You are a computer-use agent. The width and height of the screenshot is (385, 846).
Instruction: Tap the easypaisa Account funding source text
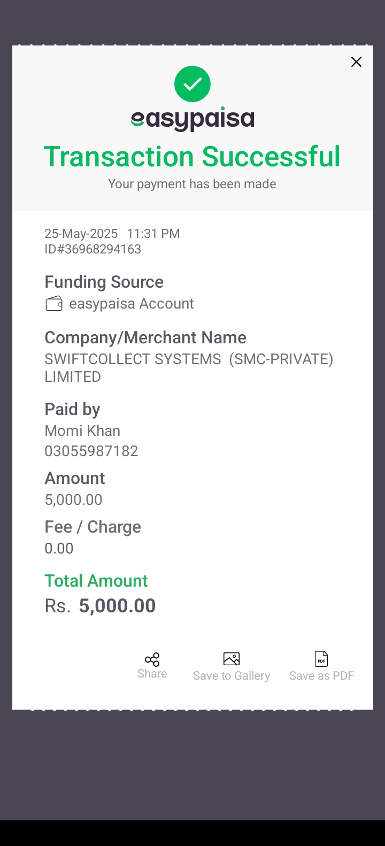tap(131, 304)
